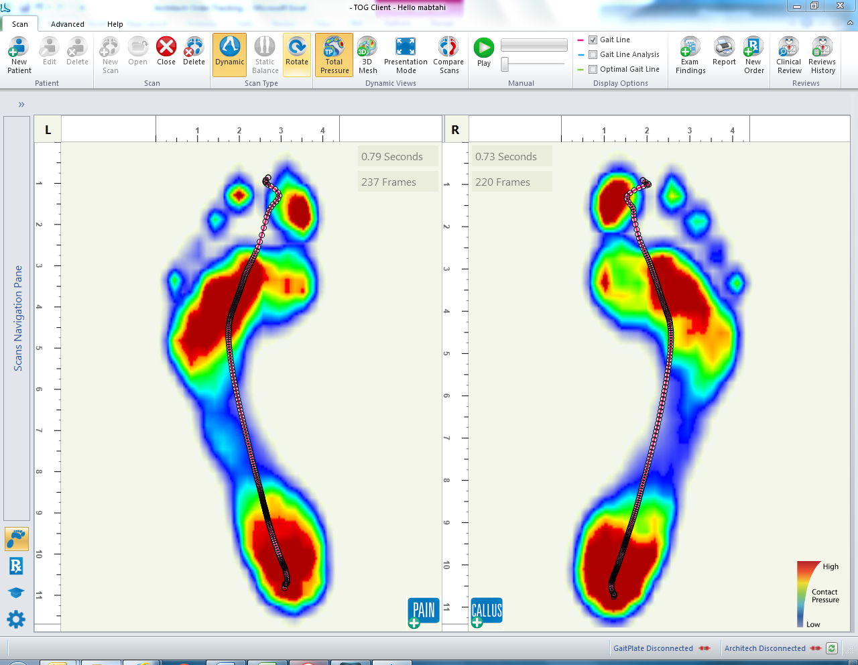The height and width of the screenshot is (665, 858).
Task: Enable Optimal Gait Line checkbox
Action: point(593,70)
